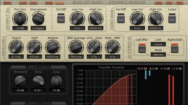
Task: Click the Input Low Cut 5 Hz field
Action: pyautogui.click(x=77, y=28)
